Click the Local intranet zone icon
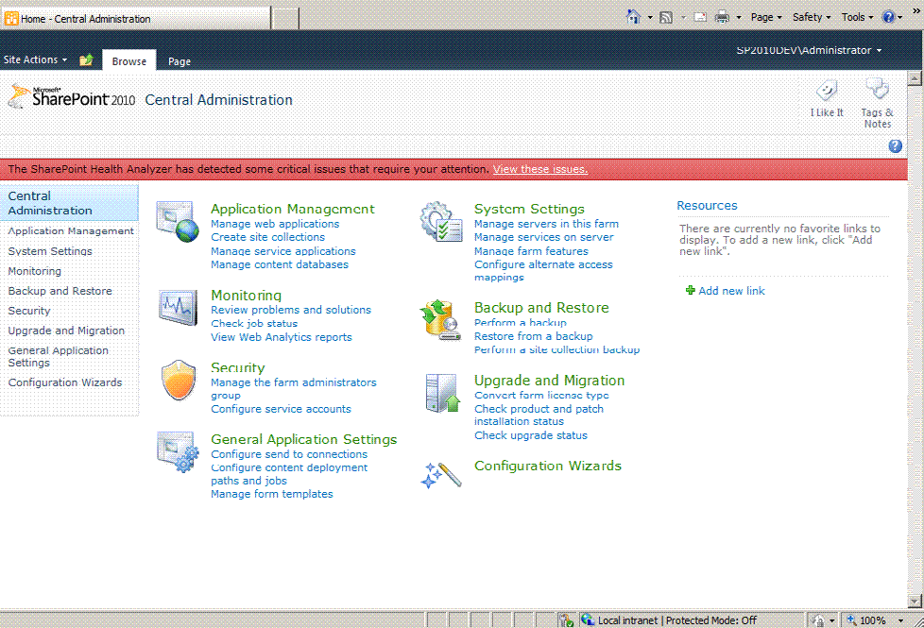 (x=588, y=620)
